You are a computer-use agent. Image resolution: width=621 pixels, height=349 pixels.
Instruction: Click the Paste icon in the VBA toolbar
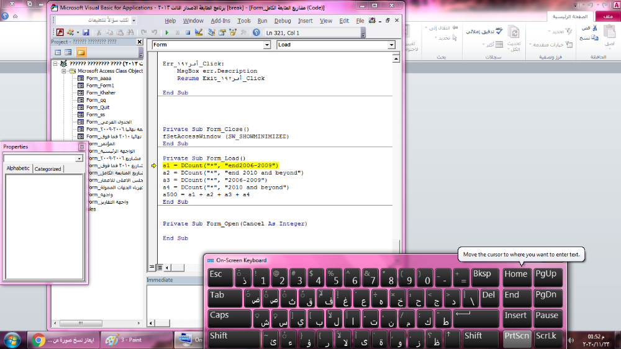coord(120,32)
